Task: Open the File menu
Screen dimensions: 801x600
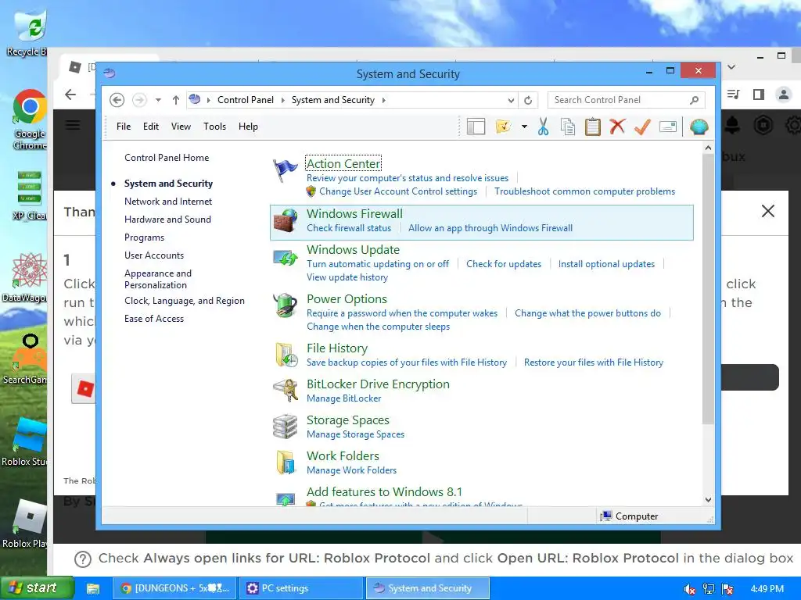Action: (124, 127)
